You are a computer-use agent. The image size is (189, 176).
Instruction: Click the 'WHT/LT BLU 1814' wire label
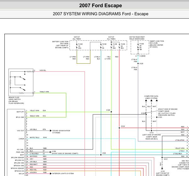(x=38, y=138)
